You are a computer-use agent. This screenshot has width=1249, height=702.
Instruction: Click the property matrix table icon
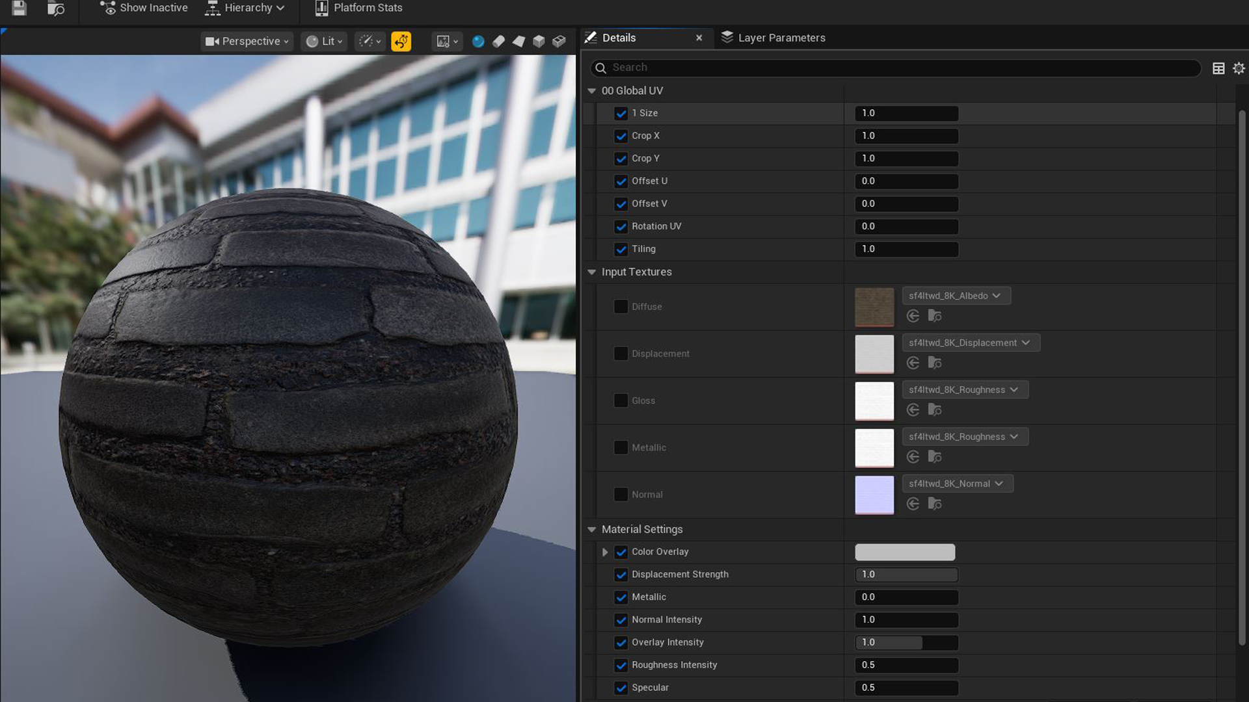pos(1218,68)
